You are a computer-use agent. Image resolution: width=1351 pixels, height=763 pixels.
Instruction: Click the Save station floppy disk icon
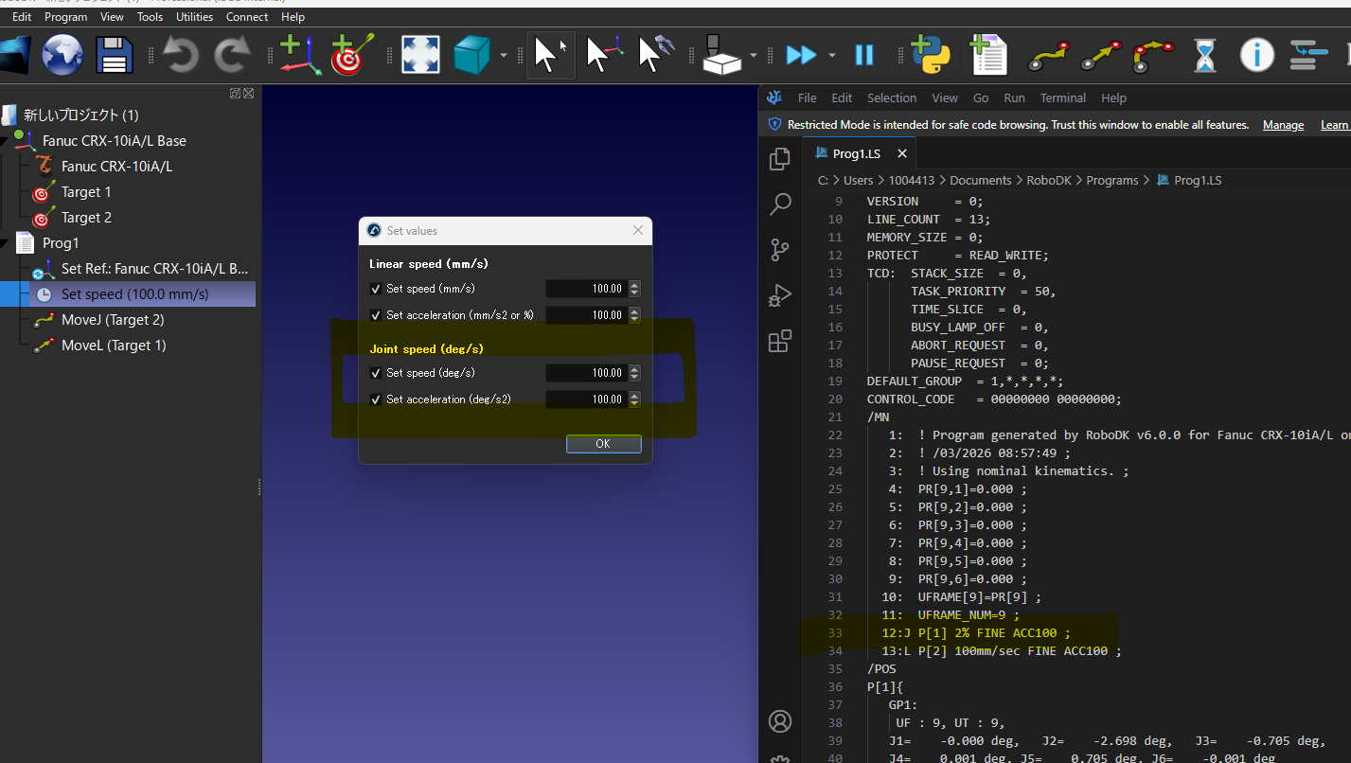pyautogui.click(x=114, y=55)
